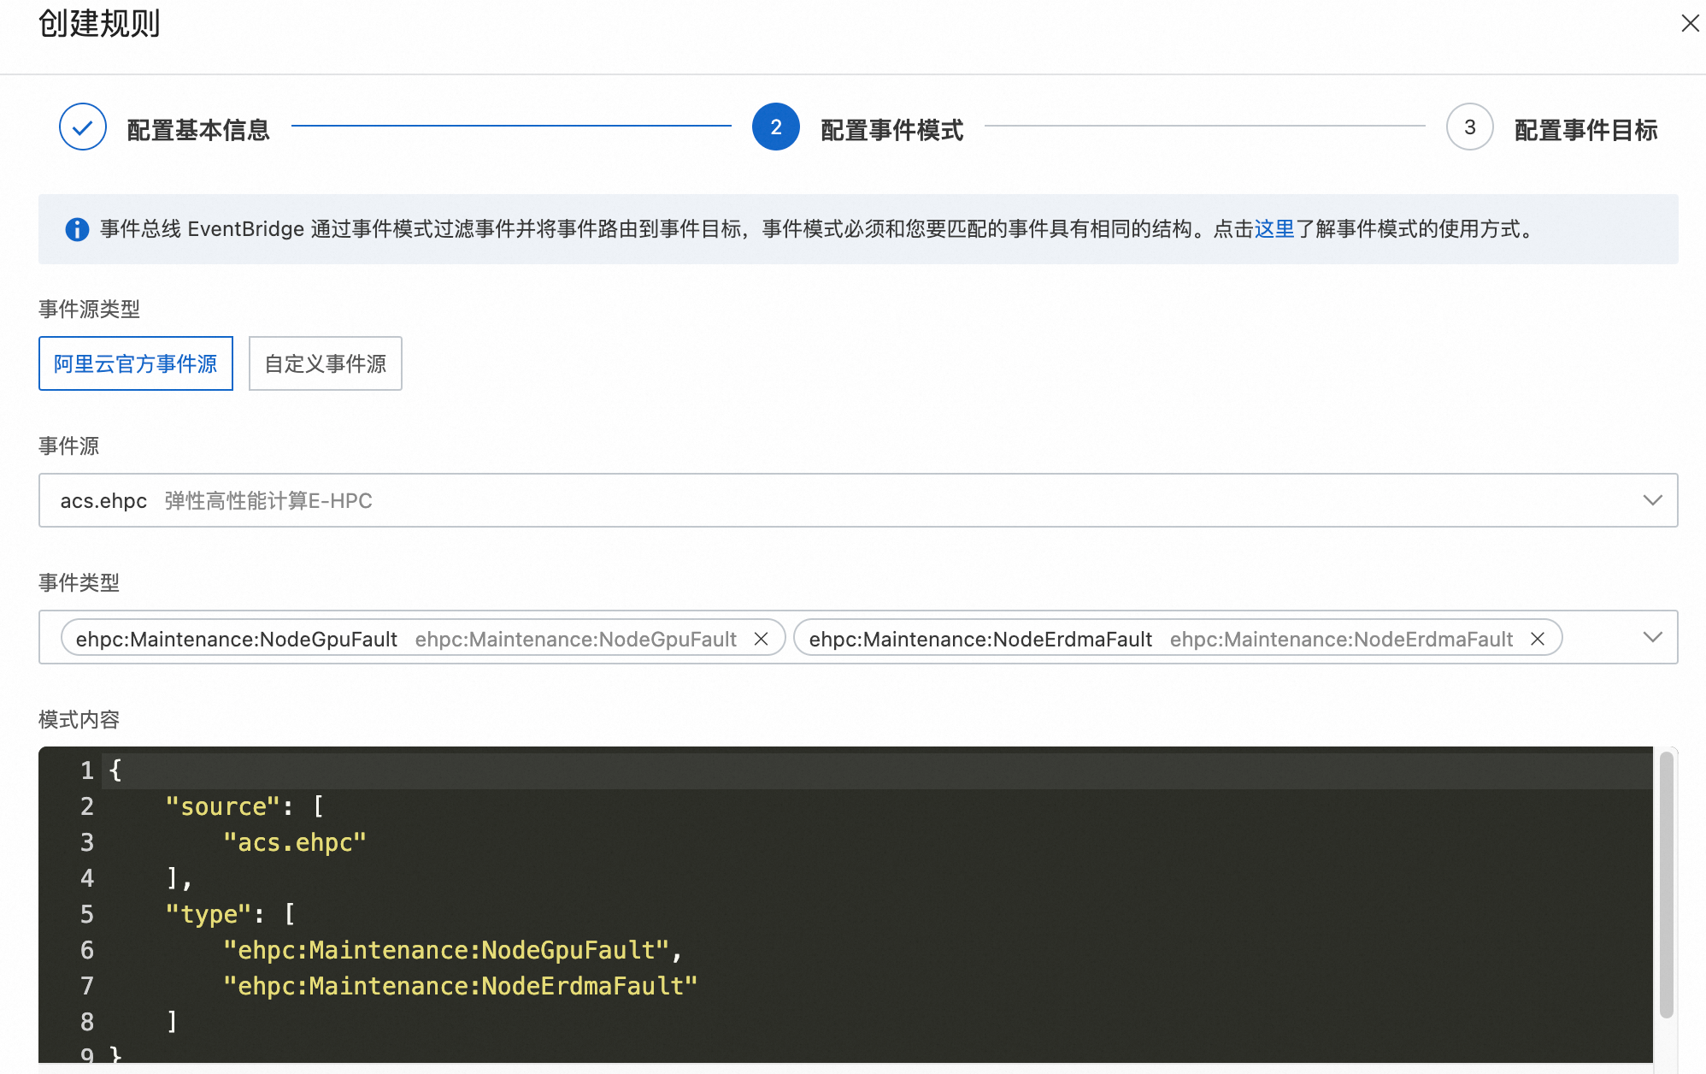The width and height of the screenshot is (1706, 1074).
Task: Remove the NodeGpuFault event type tag
Action: pos(761,639)
